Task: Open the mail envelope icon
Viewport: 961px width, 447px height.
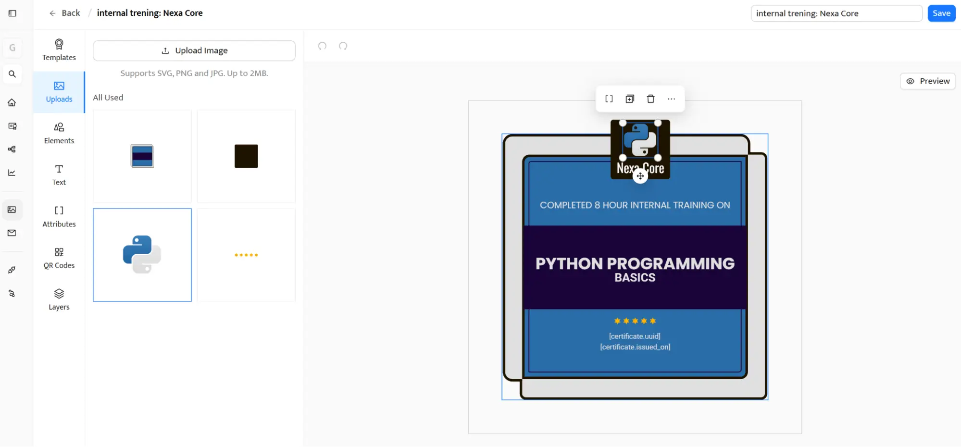Action: pos(12,233)
